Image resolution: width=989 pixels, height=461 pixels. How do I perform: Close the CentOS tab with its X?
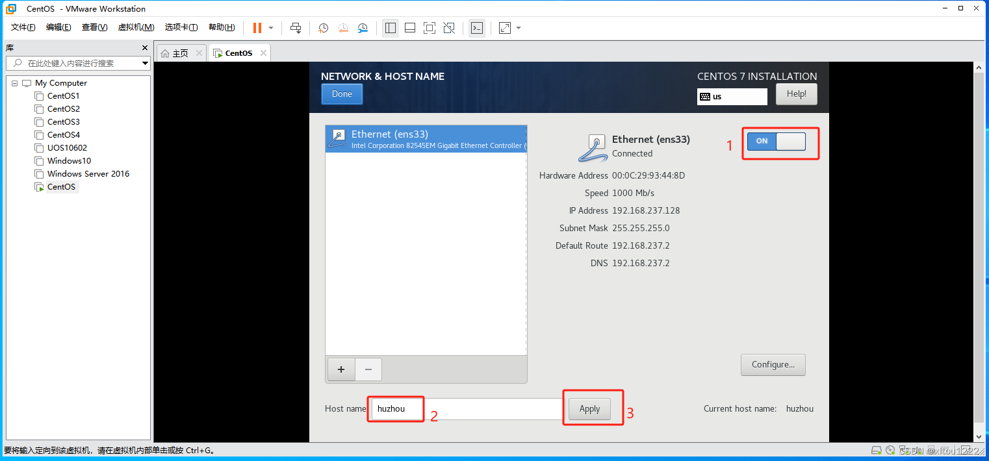pos(263,53)
